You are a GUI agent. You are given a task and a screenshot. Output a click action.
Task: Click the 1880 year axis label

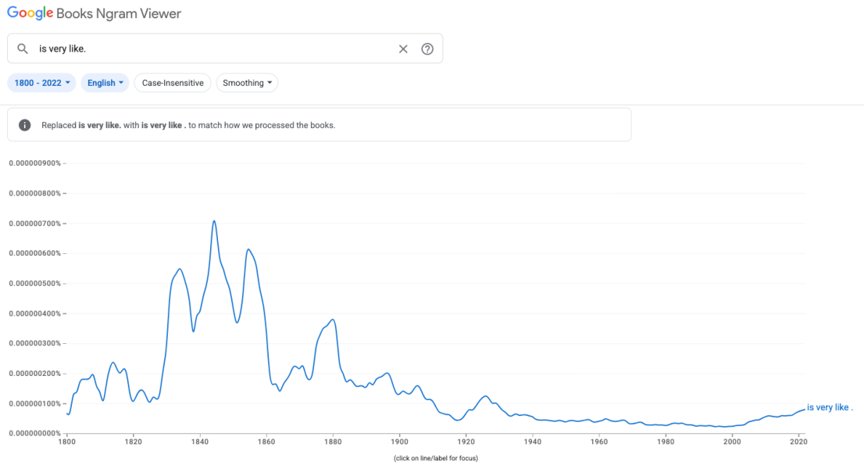[x=333, y=442]
